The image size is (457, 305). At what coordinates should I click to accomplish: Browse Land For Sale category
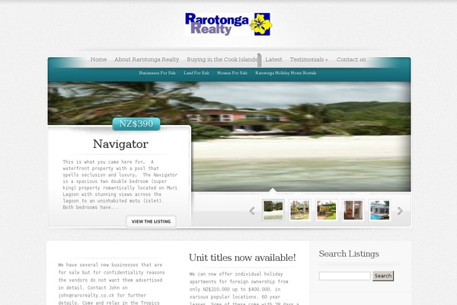[197, 73]
